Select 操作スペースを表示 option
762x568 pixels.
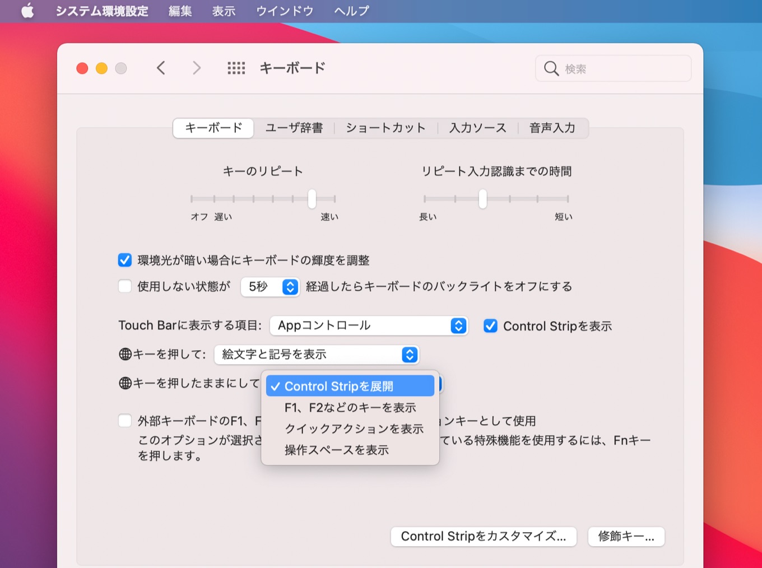(350, 450)
